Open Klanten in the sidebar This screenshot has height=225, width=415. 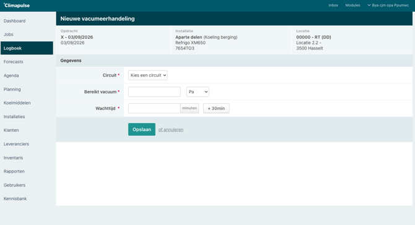pos(27,130)
